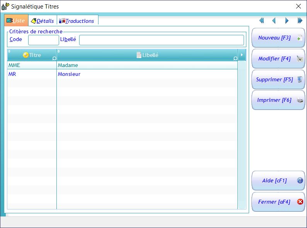Close the form with Fermer [aF4]
This screenshot has height=228, width=307.
278,202
